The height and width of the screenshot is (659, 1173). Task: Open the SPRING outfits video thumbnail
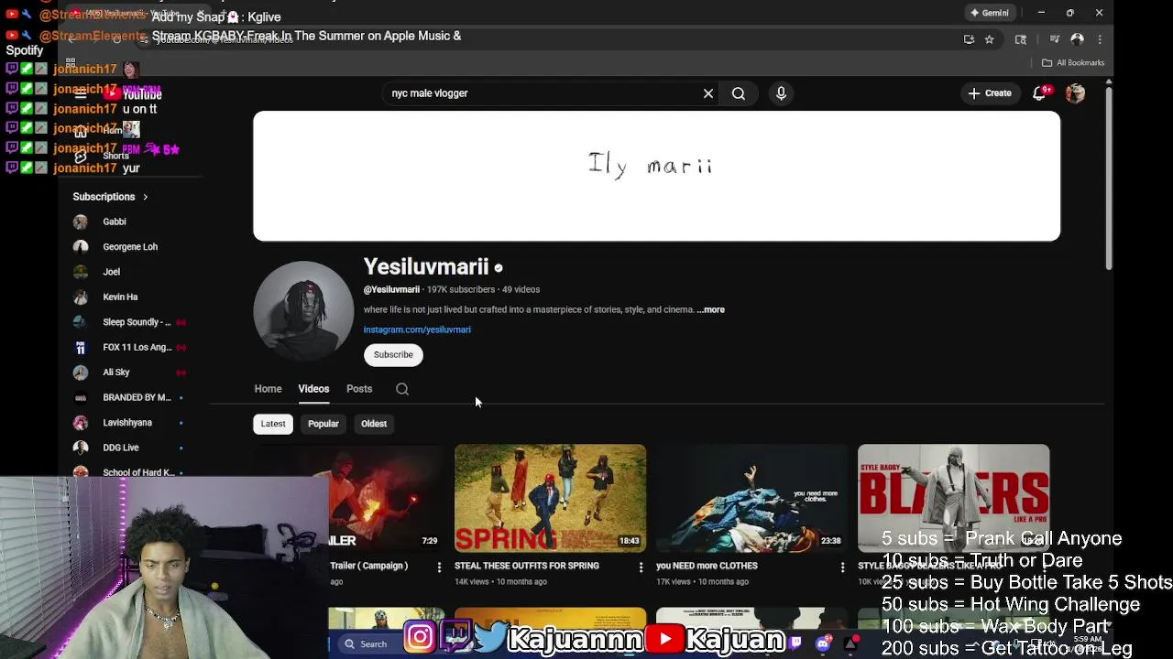pos(550,498)
